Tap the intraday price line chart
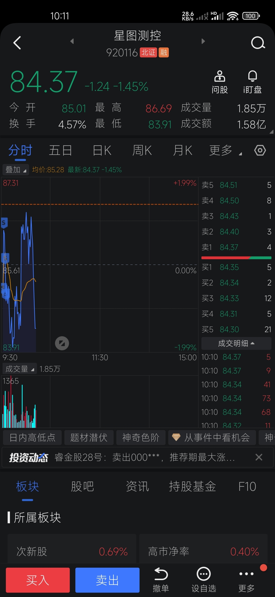Viewport: 275px width, 597px height. (x=100, y=265)
